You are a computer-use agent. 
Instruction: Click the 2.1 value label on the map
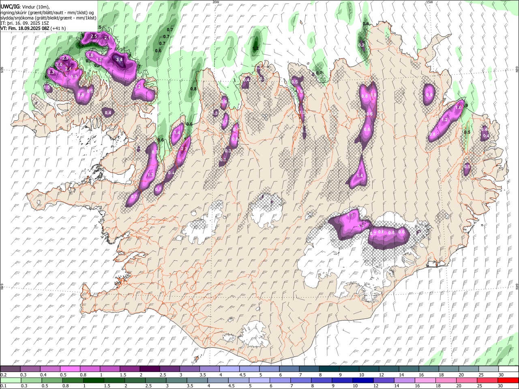107,38
